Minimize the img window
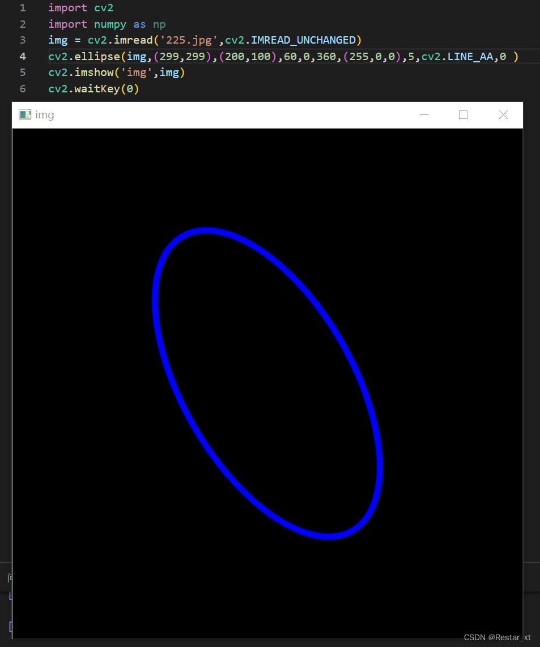Screen dimensions: 540x647 424,114
